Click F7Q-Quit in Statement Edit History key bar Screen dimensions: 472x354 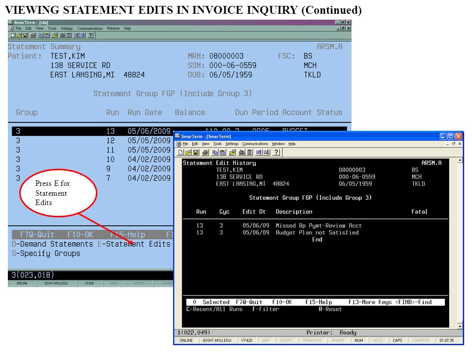pyautogui.click(x=249, y=302)
